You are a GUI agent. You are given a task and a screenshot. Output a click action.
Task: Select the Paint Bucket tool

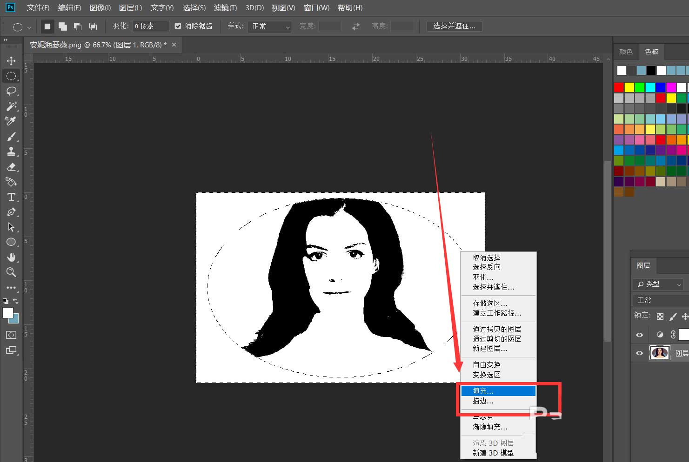click(11, 182)
